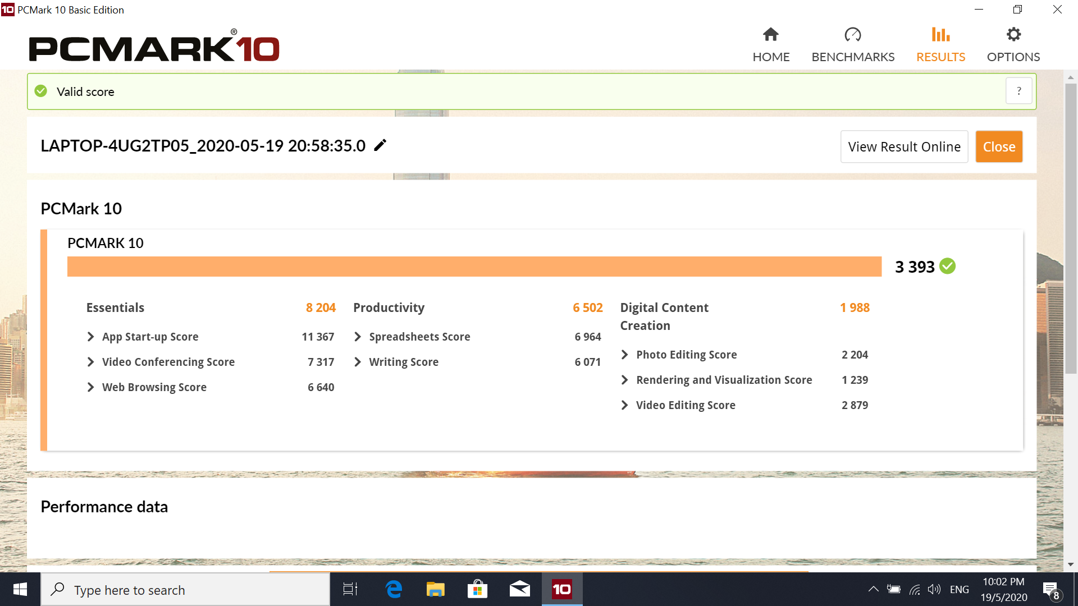This screenshot has height=606, width=1078.
Task: Click the question mark help button
Action: (1018, 91)
